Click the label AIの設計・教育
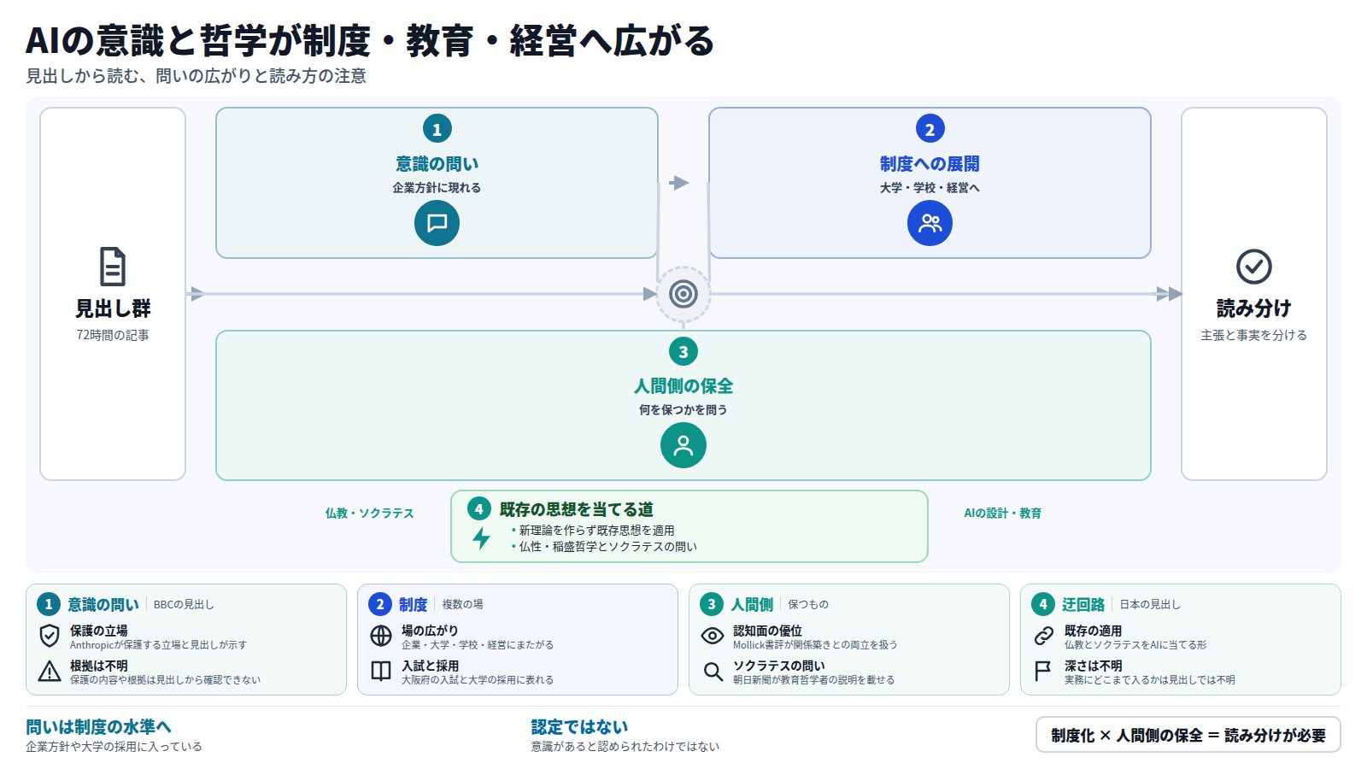 [x=1003, y=513]
